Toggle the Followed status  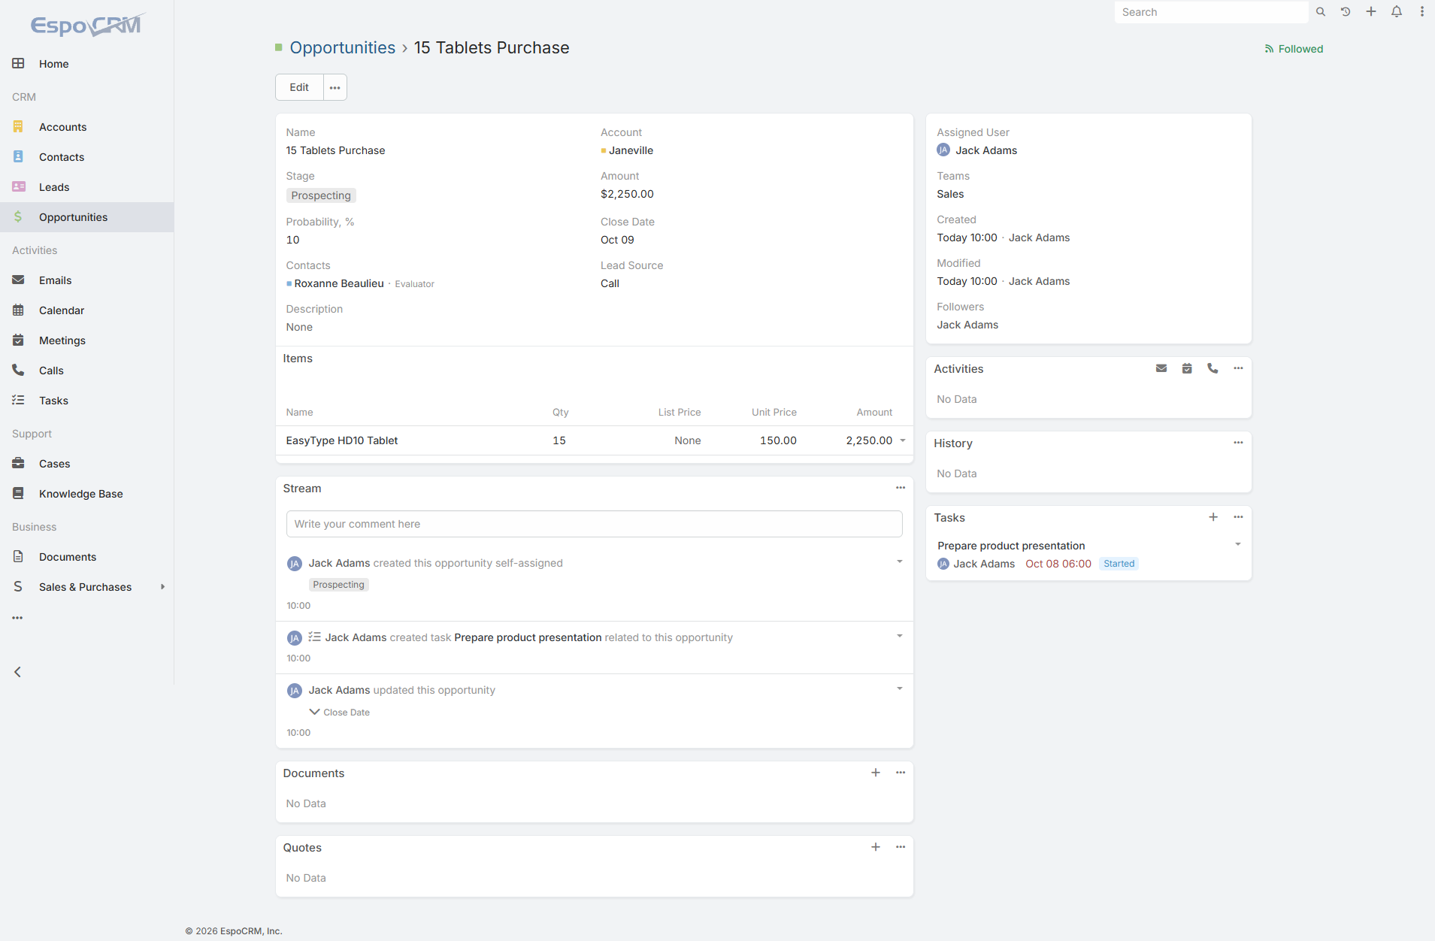1294,49
